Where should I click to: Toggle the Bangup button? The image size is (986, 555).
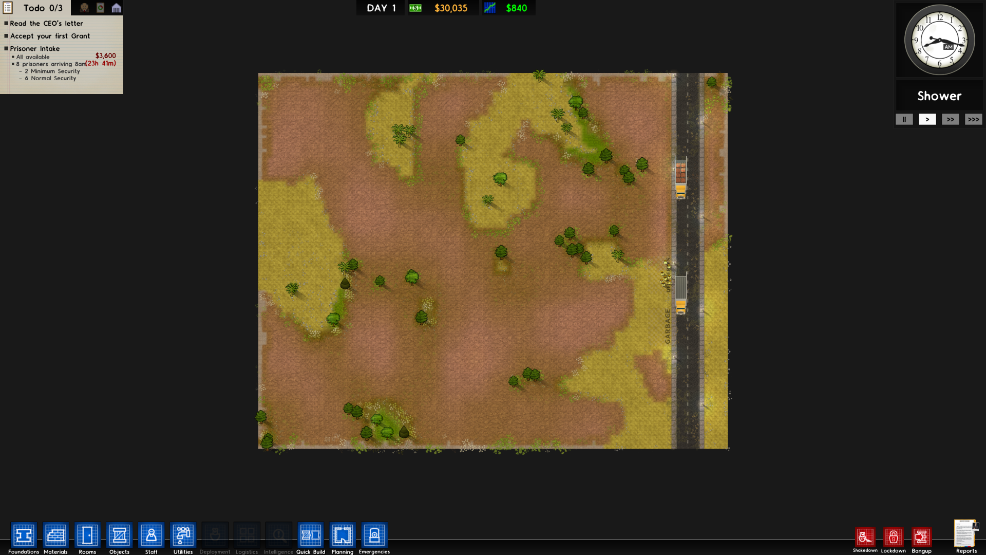[921, 538]
